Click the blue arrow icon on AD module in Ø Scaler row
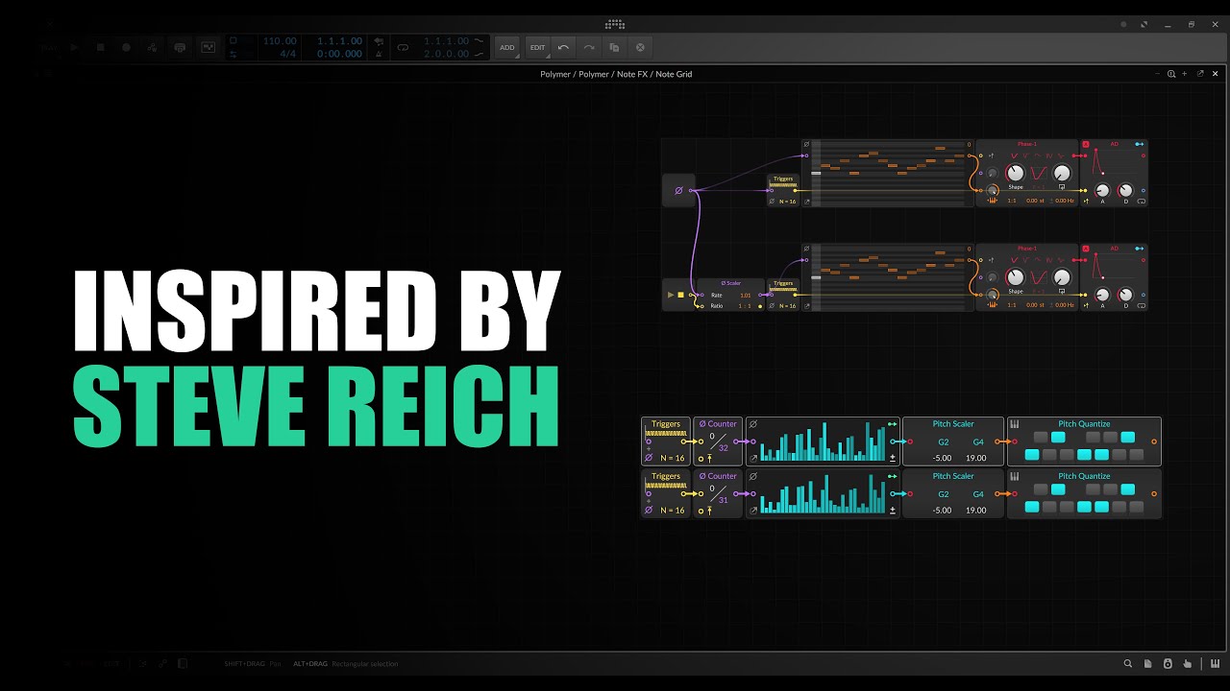 pos(1140,249)
